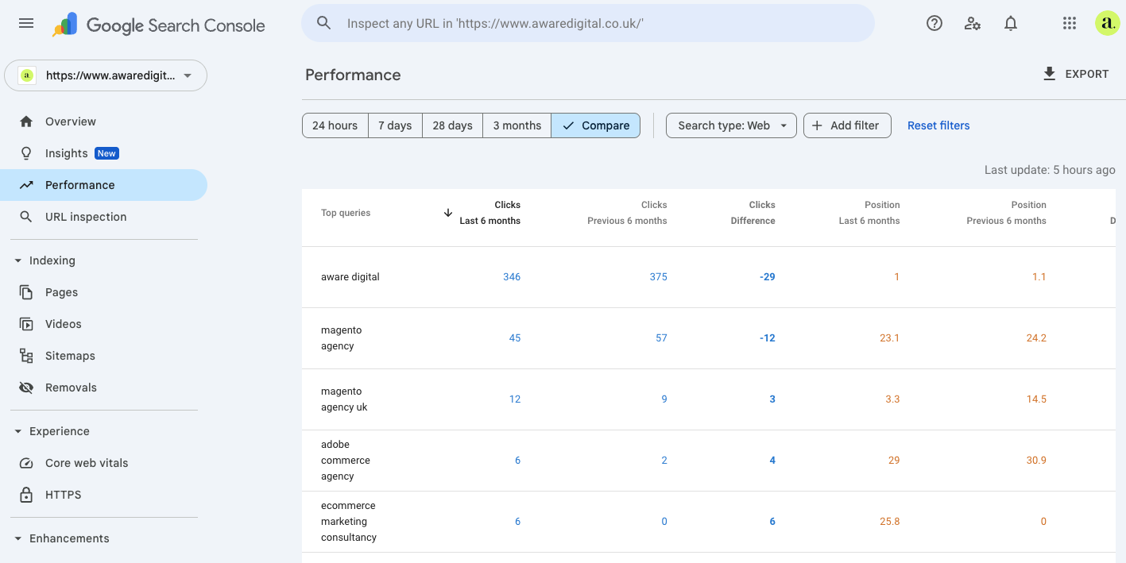Open the Search type: Web dropdown
Screen dimensions: 1126x563
(x=731, y=125)
